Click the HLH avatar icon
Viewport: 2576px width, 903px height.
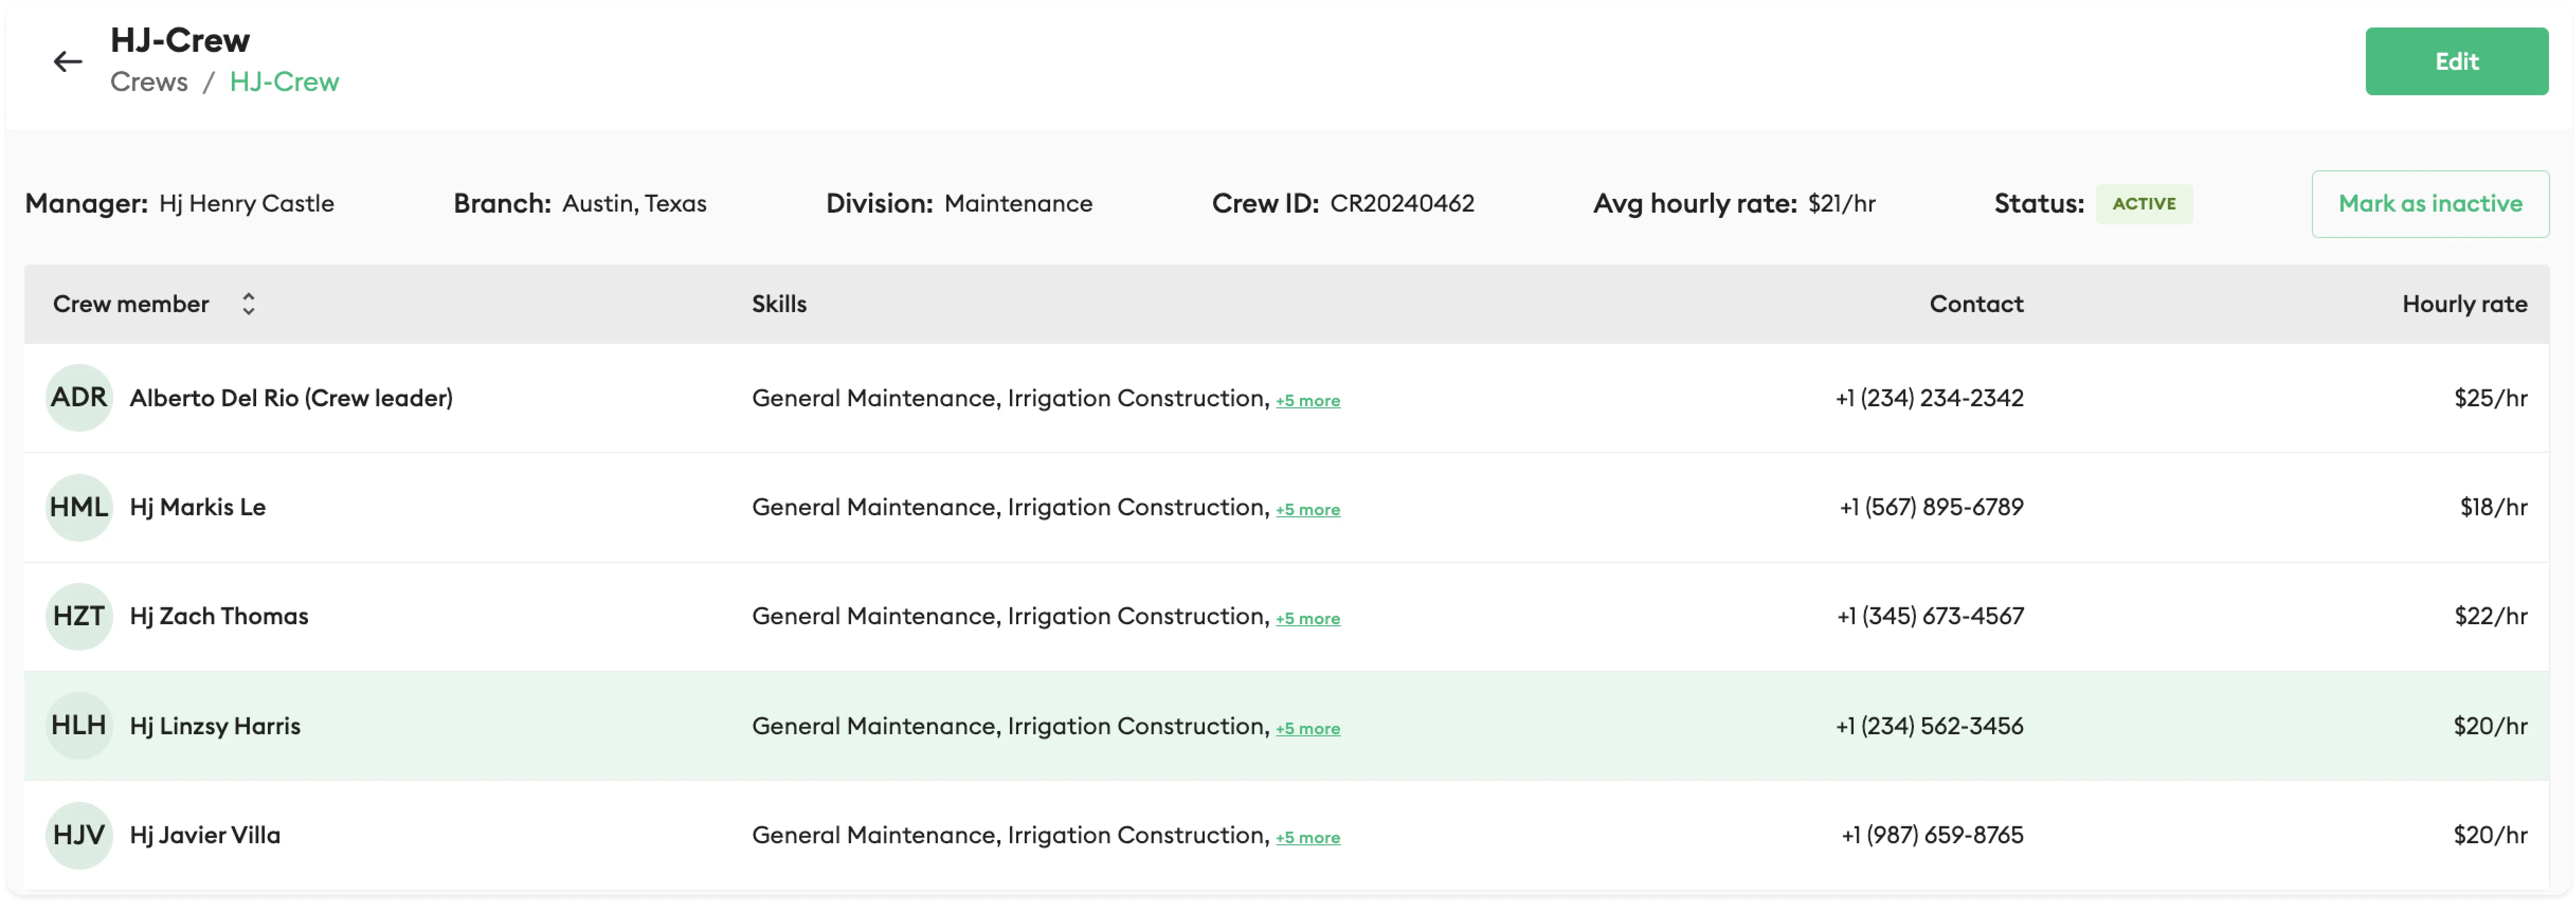tap(79, 726)
